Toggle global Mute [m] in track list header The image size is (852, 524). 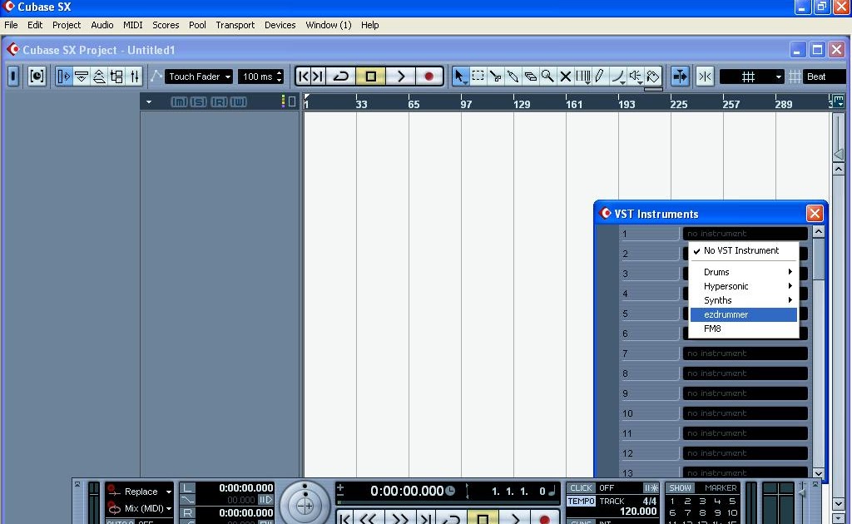180,102
